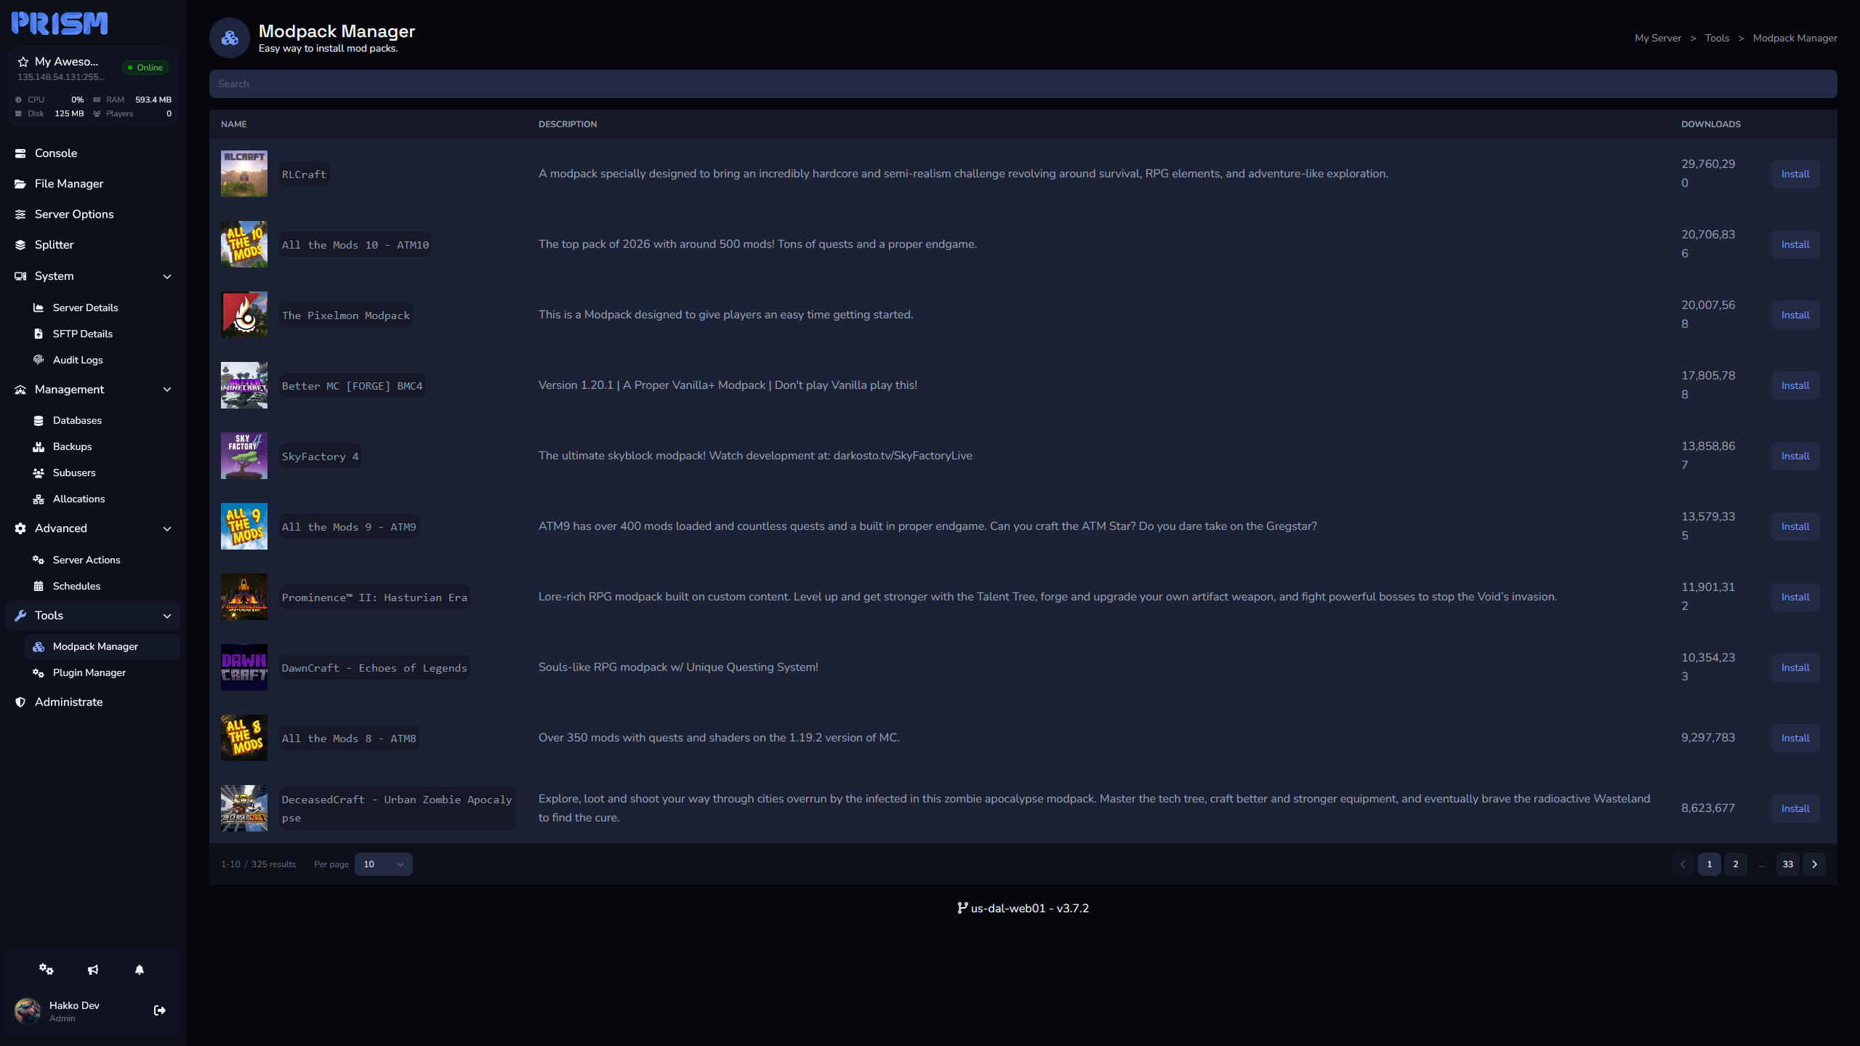Open notifications bell icon
The width and height of the screenshot is (1860, 1046).
140,969
